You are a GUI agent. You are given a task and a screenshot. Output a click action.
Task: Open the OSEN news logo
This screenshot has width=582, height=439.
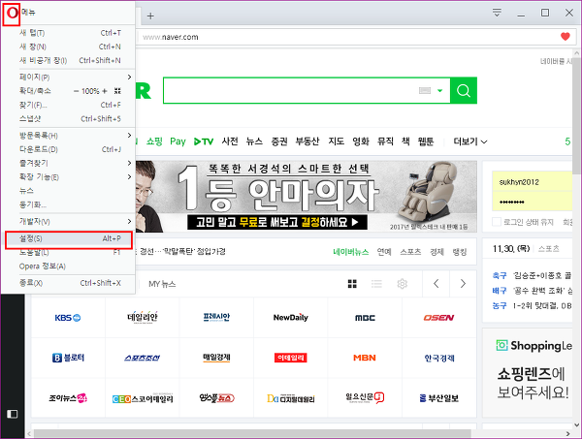pyautogui.click(x=438, y=318)
